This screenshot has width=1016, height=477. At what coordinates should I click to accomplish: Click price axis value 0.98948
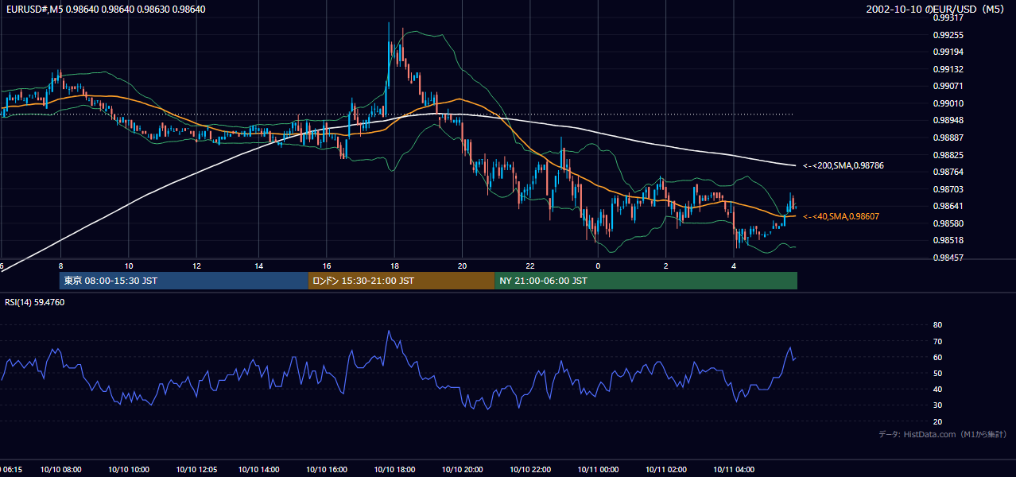[x=947, y=120]
